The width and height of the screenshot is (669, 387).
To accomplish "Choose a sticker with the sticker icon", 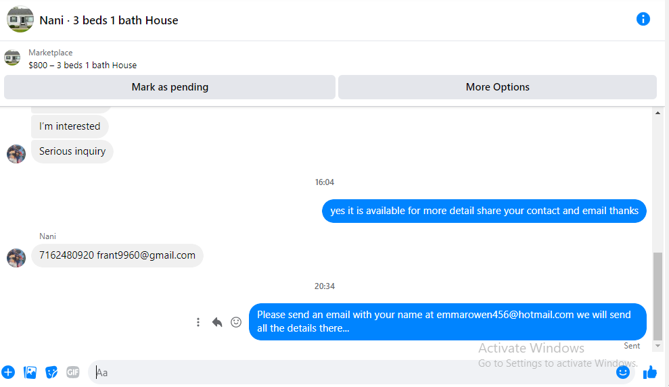I will [51, 372].
